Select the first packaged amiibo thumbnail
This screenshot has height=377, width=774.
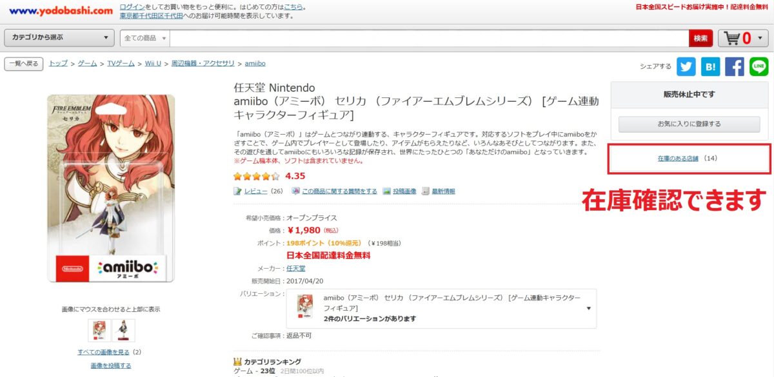click(x=99, y=330)
